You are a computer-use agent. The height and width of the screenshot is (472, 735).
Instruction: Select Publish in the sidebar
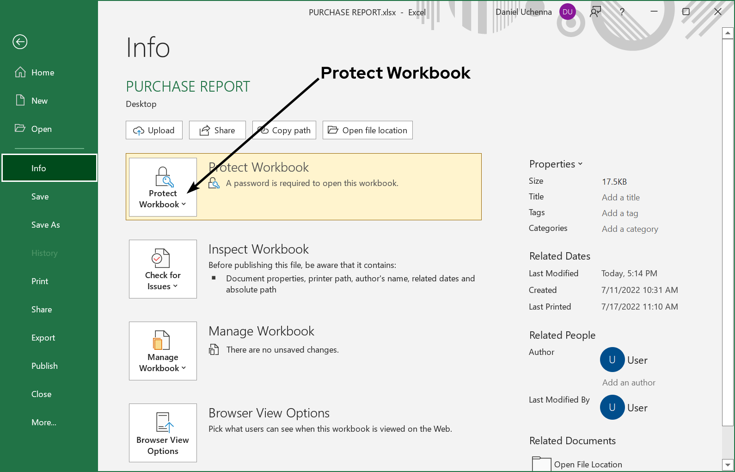49,366
